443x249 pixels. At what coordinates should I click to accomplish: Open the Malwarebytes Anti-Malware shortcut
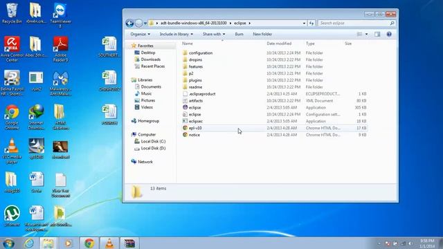point(60,83)
